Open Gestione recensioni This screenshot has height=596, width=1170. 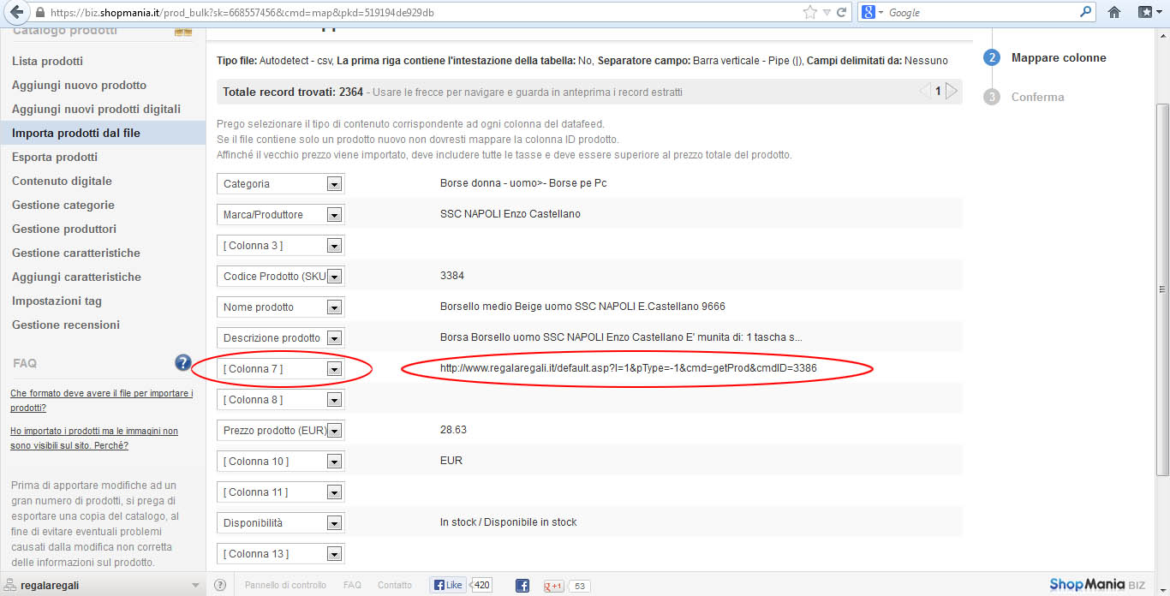66,325
